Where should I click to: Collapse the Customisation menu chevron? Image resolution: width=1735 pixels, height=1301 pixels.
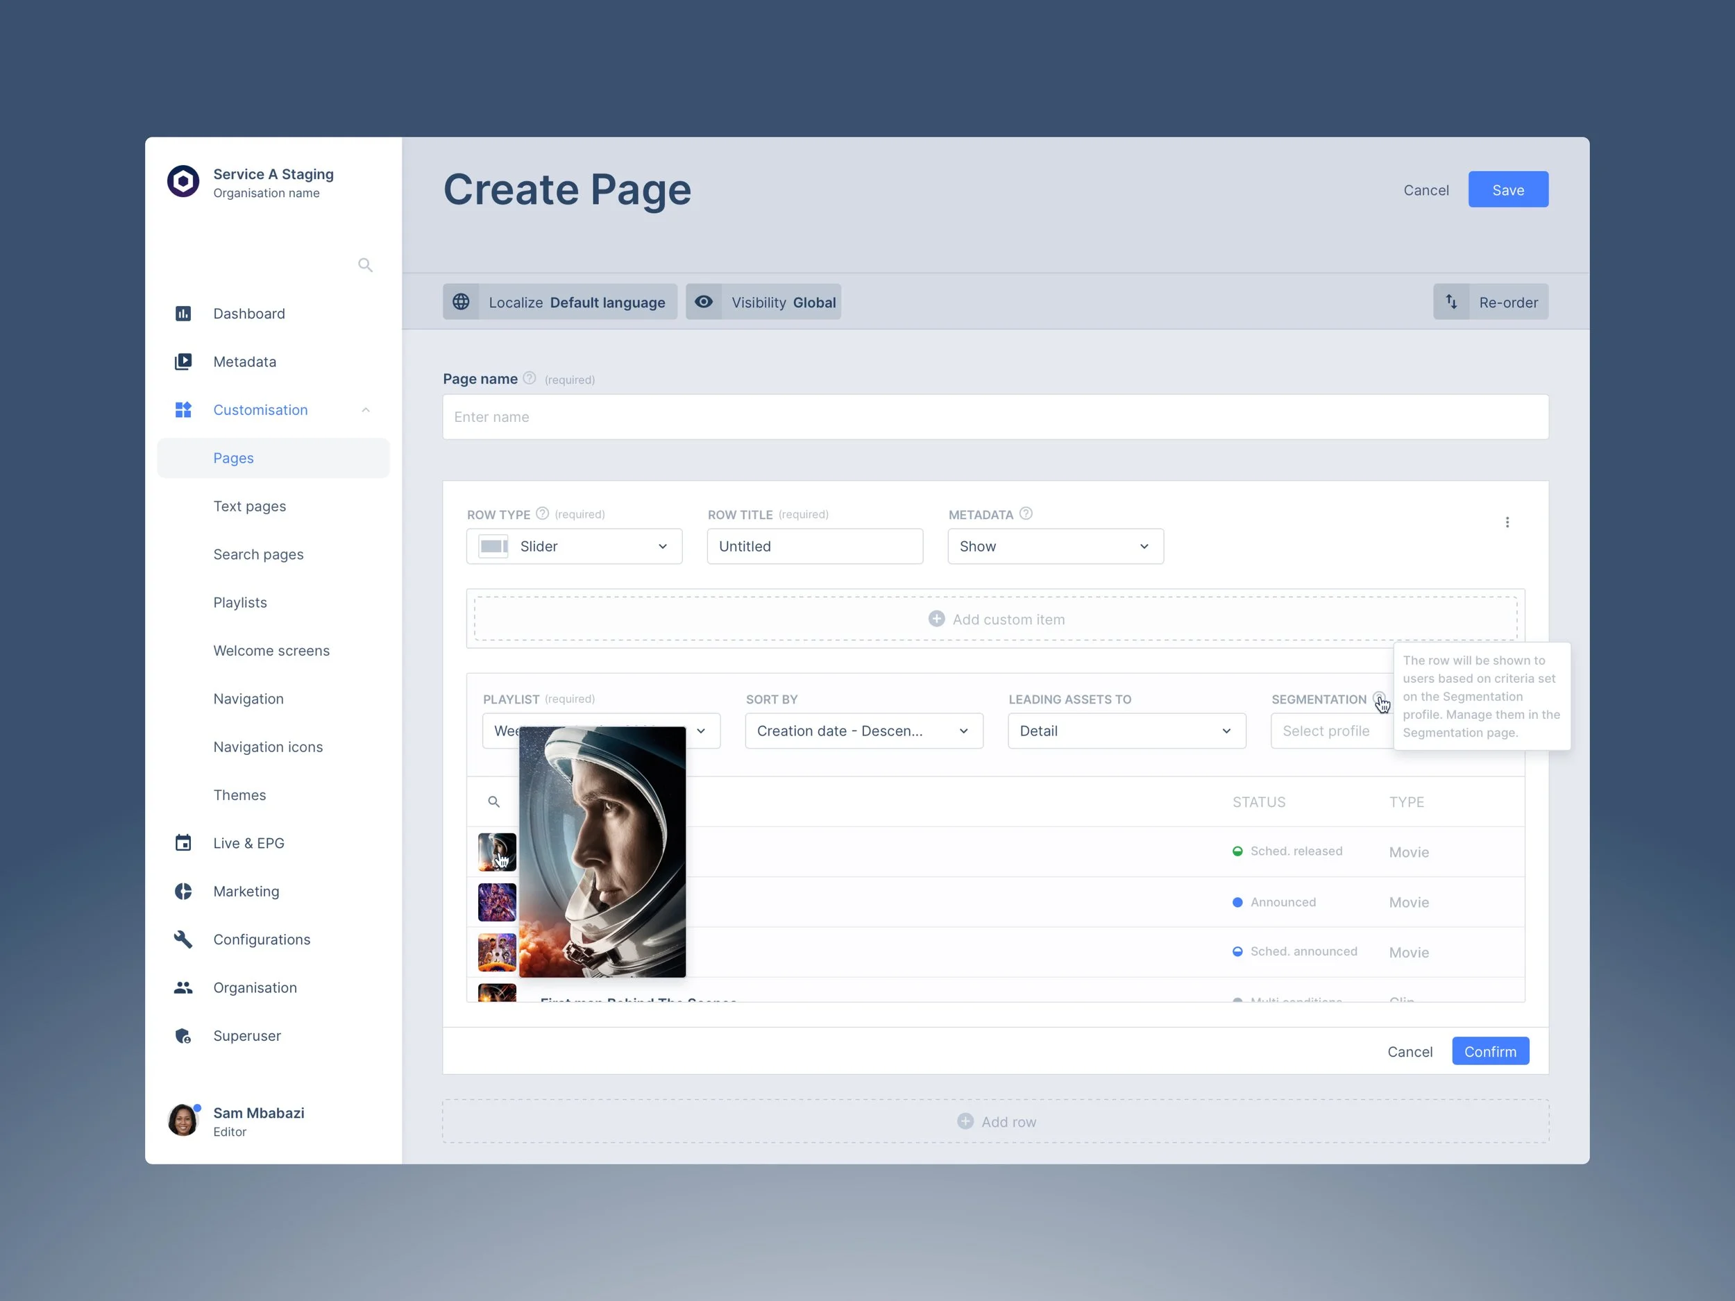pos(366,410)
